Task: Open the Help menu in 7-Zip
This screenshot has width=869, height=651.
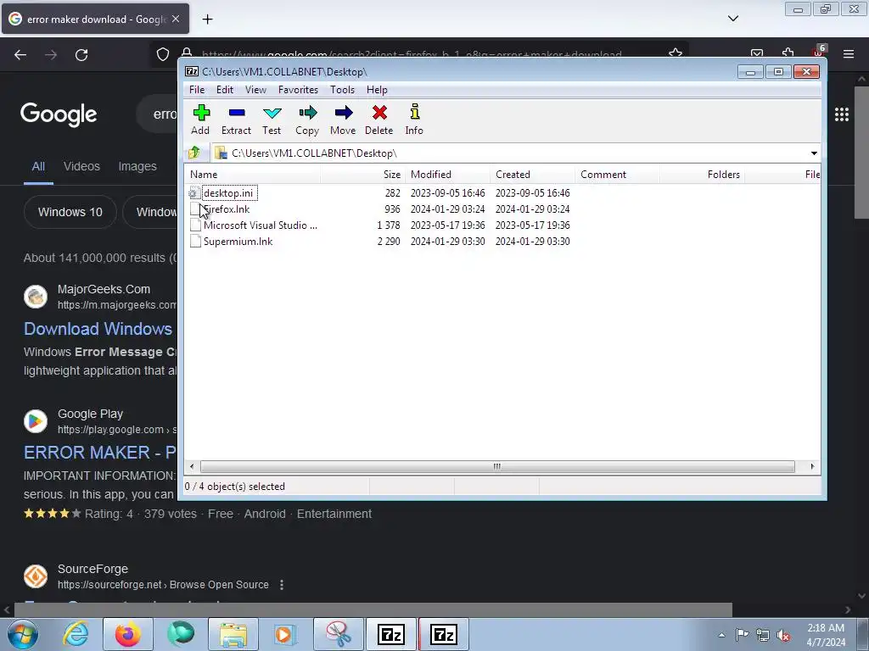Action: (x=377, y=90)
